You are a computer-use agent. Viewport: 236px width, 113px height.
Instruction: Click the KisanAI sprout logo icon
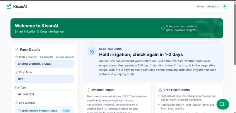pos(9,6)
